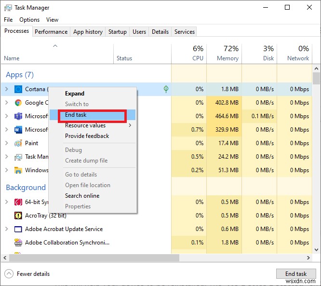Click the Fewer details up-arrow icon
The height and width of the screenshot is (286, 321).
(9, 274)
